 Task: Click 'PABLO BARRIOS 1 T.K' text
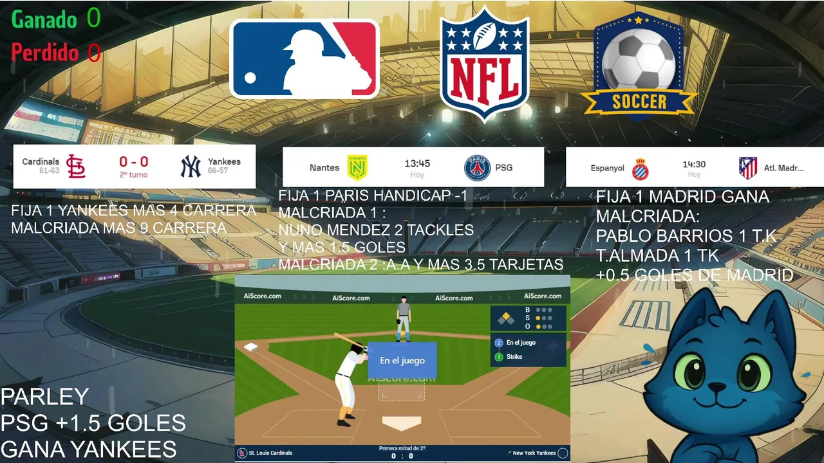[x=687, y=236]
